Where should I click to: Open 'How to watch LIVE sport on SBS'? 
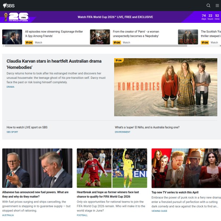pos(27,127)
